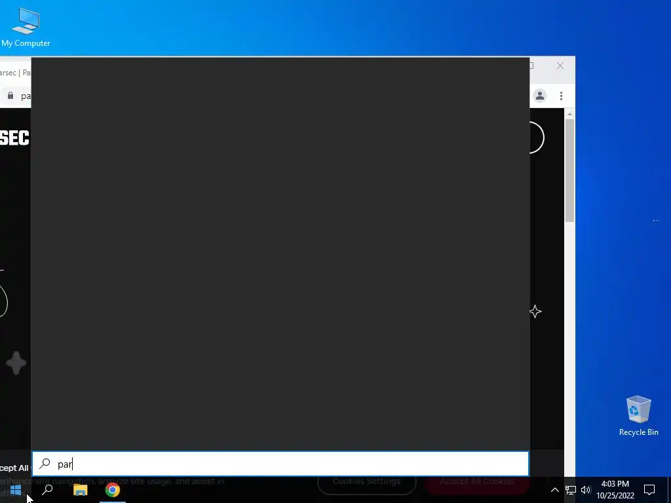Click the search box containing 'par'
The height and width of the screenshot is (503, 671).
pyautogui.click(x=280, y=464)
